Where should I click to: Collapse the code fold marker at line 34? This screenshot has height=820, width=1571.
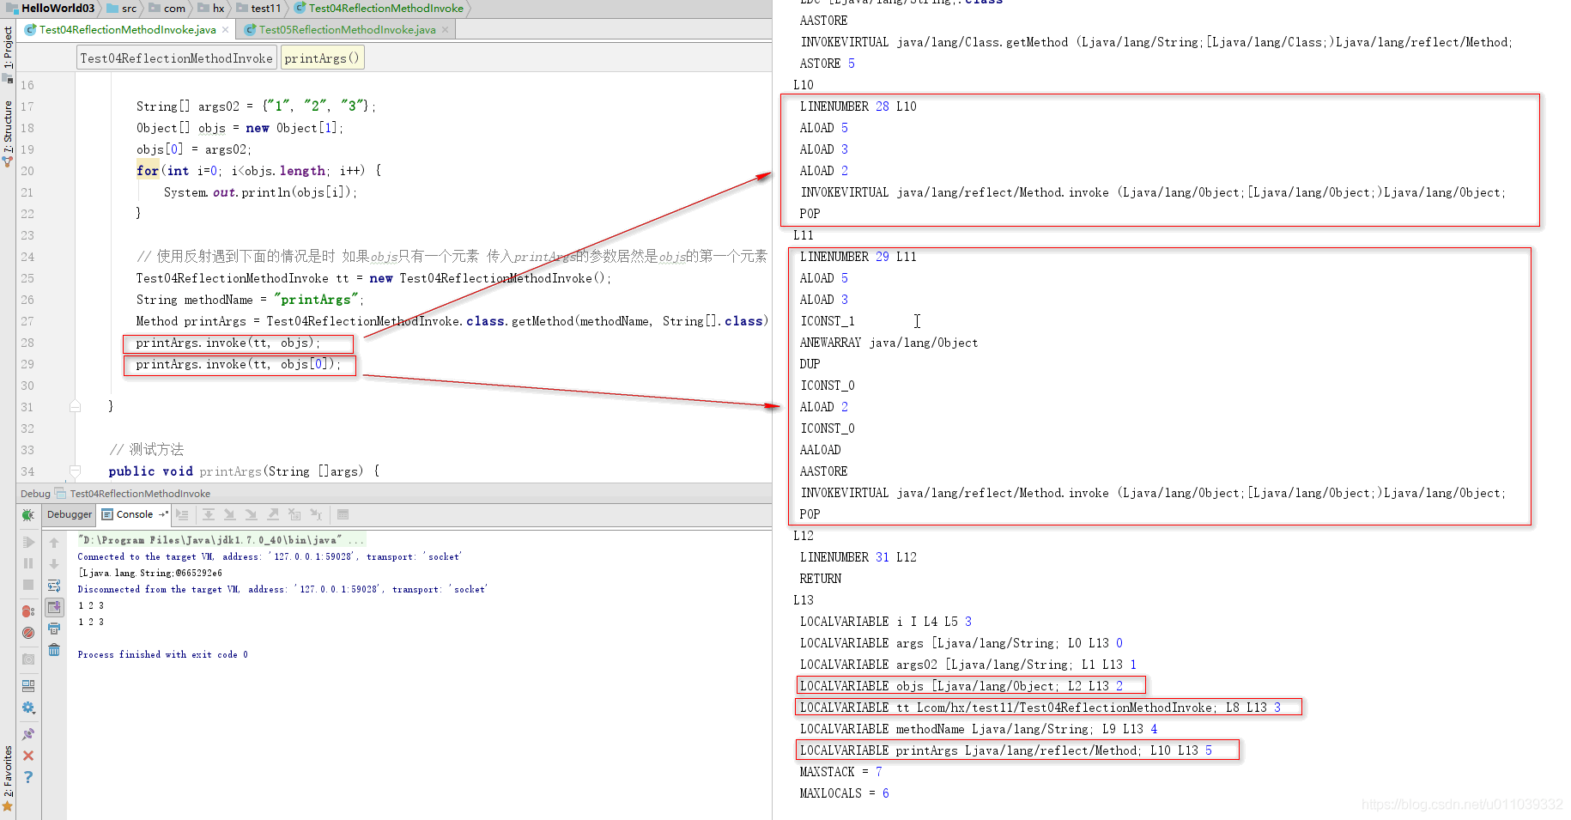[x=76, y=471]
